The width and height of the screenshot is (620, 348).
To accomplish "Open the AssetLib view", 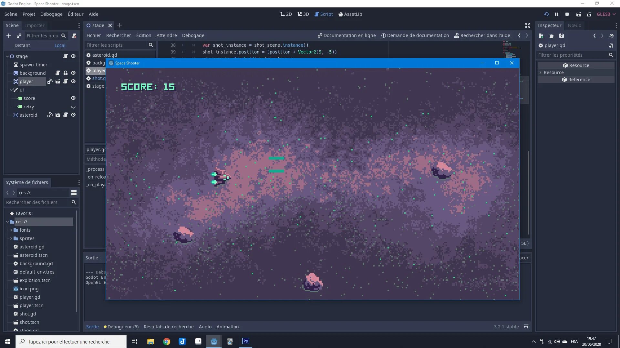I will pyautogui.click(x=350, y=14).
